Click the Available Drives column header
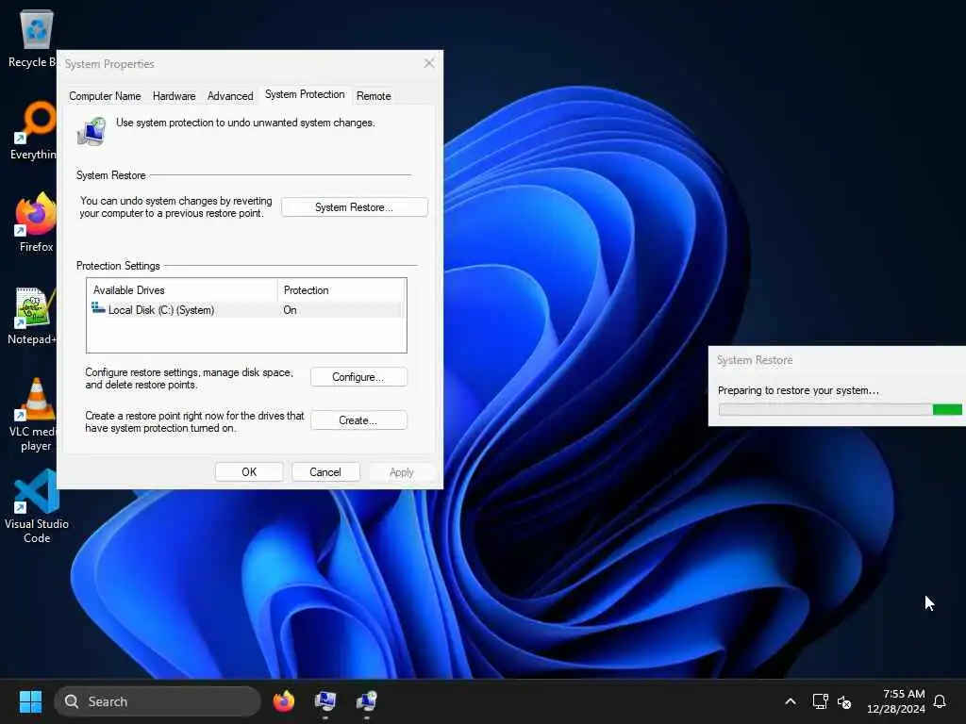 (182, 290)
